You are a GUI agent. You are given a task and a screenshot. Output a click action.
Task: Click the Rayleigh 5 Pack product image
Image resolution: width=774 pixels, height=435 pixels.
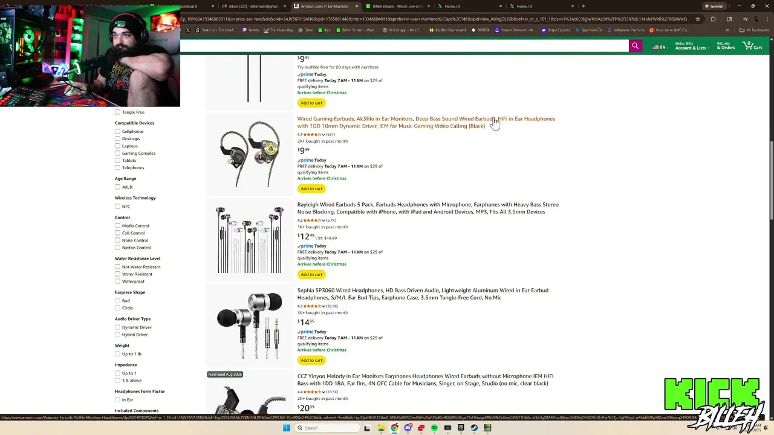(249, 240)
